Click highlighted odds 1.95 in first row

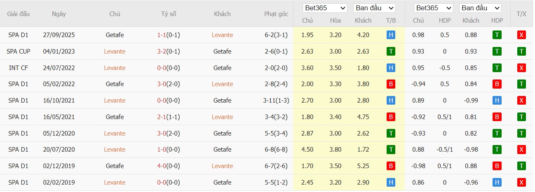(x=307, y=35)
